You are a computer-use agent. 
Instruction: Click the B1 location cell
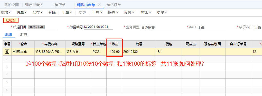[169, 52]
